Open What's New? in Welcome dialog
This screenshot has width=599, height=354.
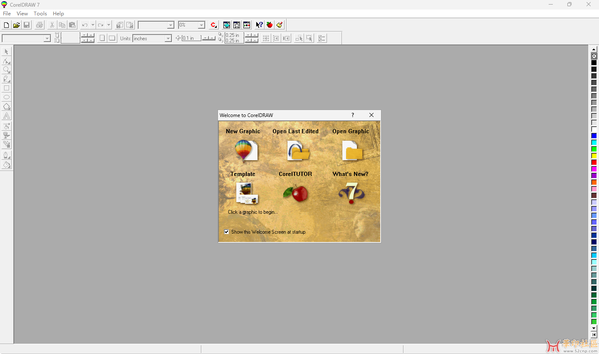click(x=351, y=193)
